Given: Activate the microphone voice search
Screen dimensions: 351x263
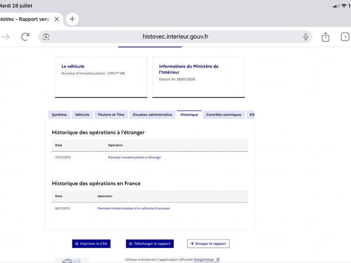Looking at the screenshot, I should tap(305, 37).
